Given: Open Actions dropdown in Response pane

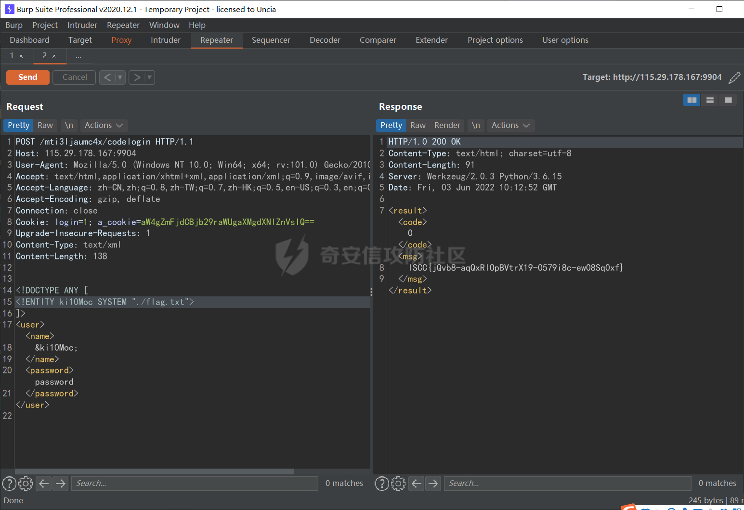Looking at the screenshot, I should pyautogui.click(x=510, y=125).
